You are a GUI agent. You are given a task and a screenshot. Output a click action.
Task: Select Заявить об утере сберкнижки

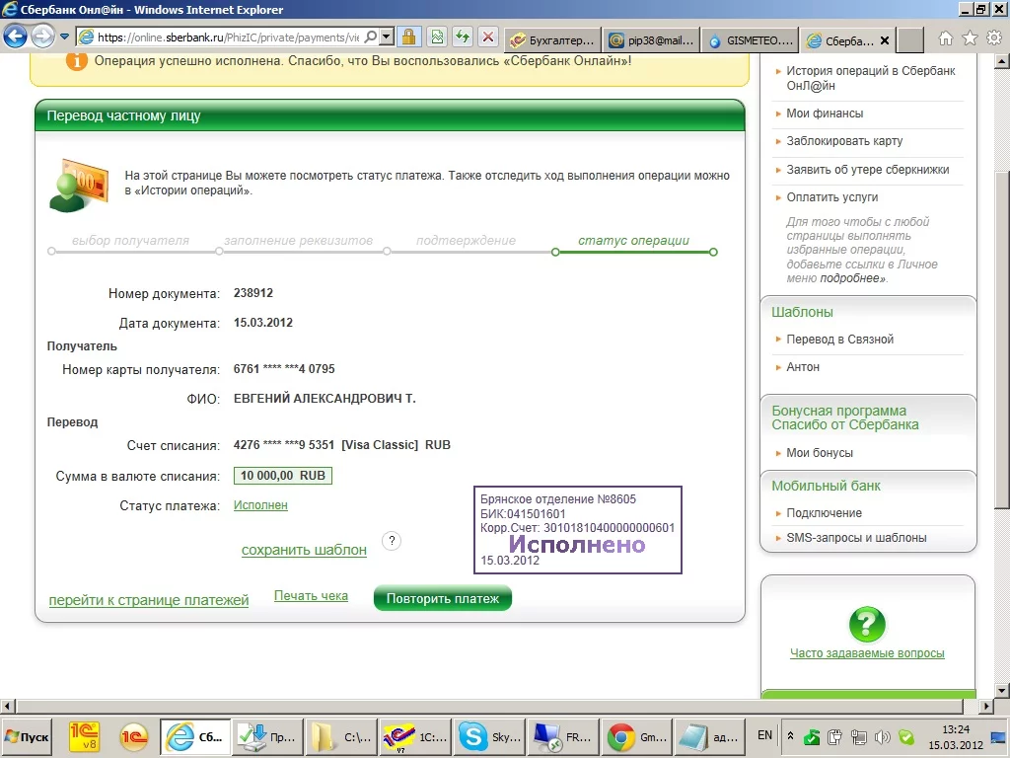[x=868, y=170]
